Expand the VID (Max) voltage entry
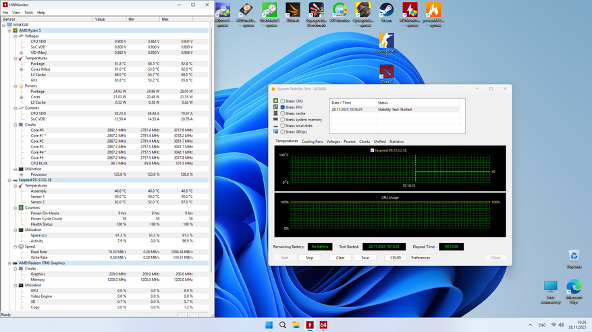Image resolution: width=592 pixels, height=332 pixels. 22,53
